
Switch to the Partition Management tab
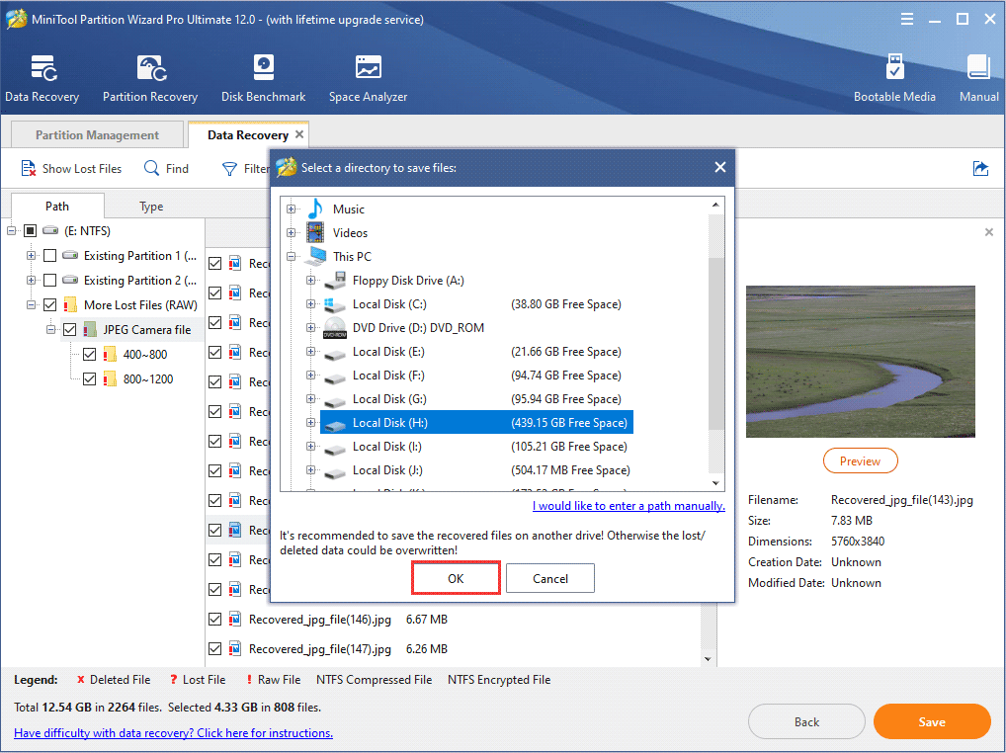pyautogui.click(x=98, y=134)
